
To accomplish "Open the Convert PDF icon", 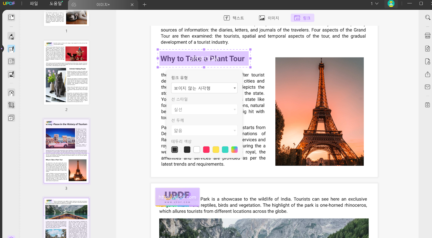I will [x=427, y=49].
